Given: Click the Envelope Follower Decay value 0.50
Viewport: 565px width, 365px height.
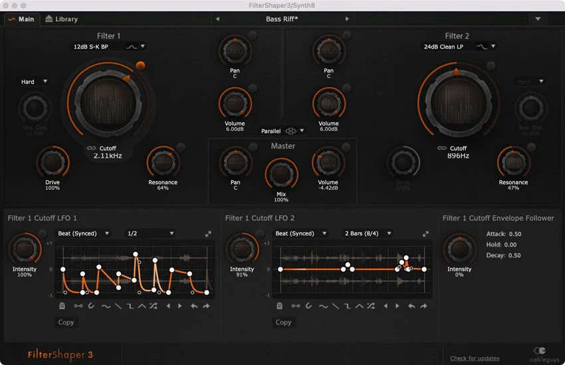Looking at the screenshot, I should coord(514,255).
